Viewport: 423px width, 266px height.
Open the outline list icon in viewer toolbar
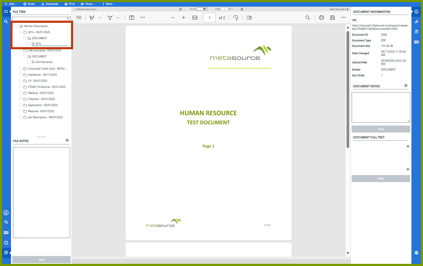coord(79,18)
